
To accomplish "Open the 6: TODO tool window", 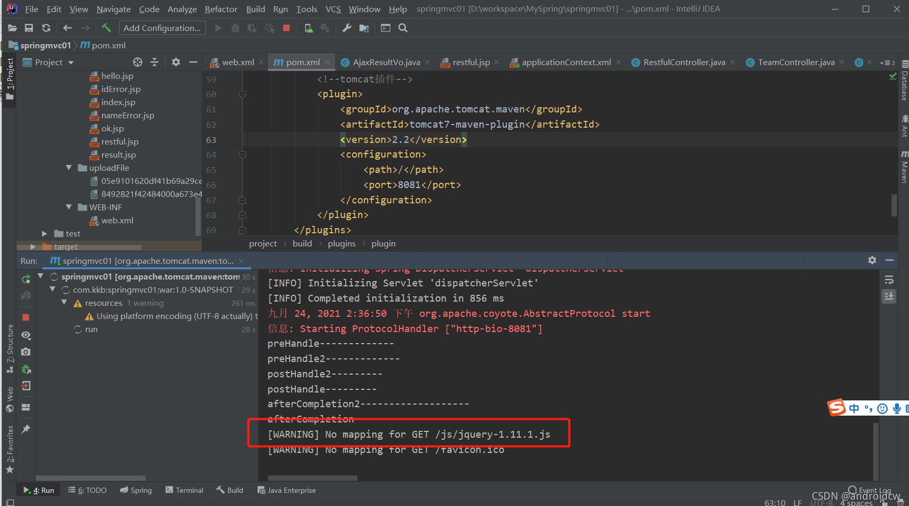I will coord(87,490).
